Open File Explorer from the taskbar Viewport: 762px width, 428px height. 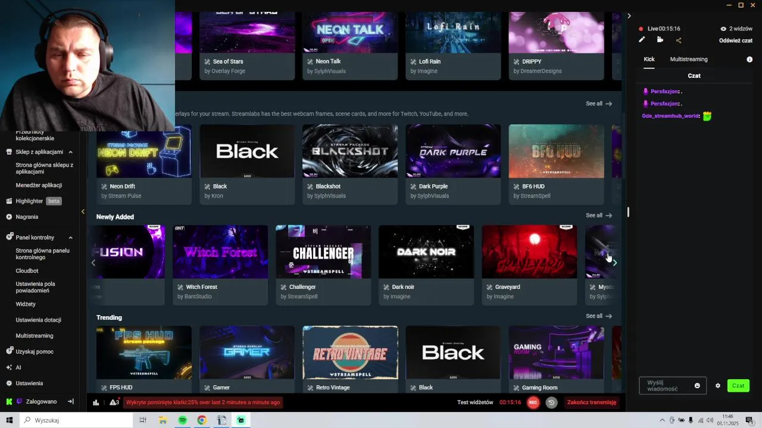tap(163, 420)
